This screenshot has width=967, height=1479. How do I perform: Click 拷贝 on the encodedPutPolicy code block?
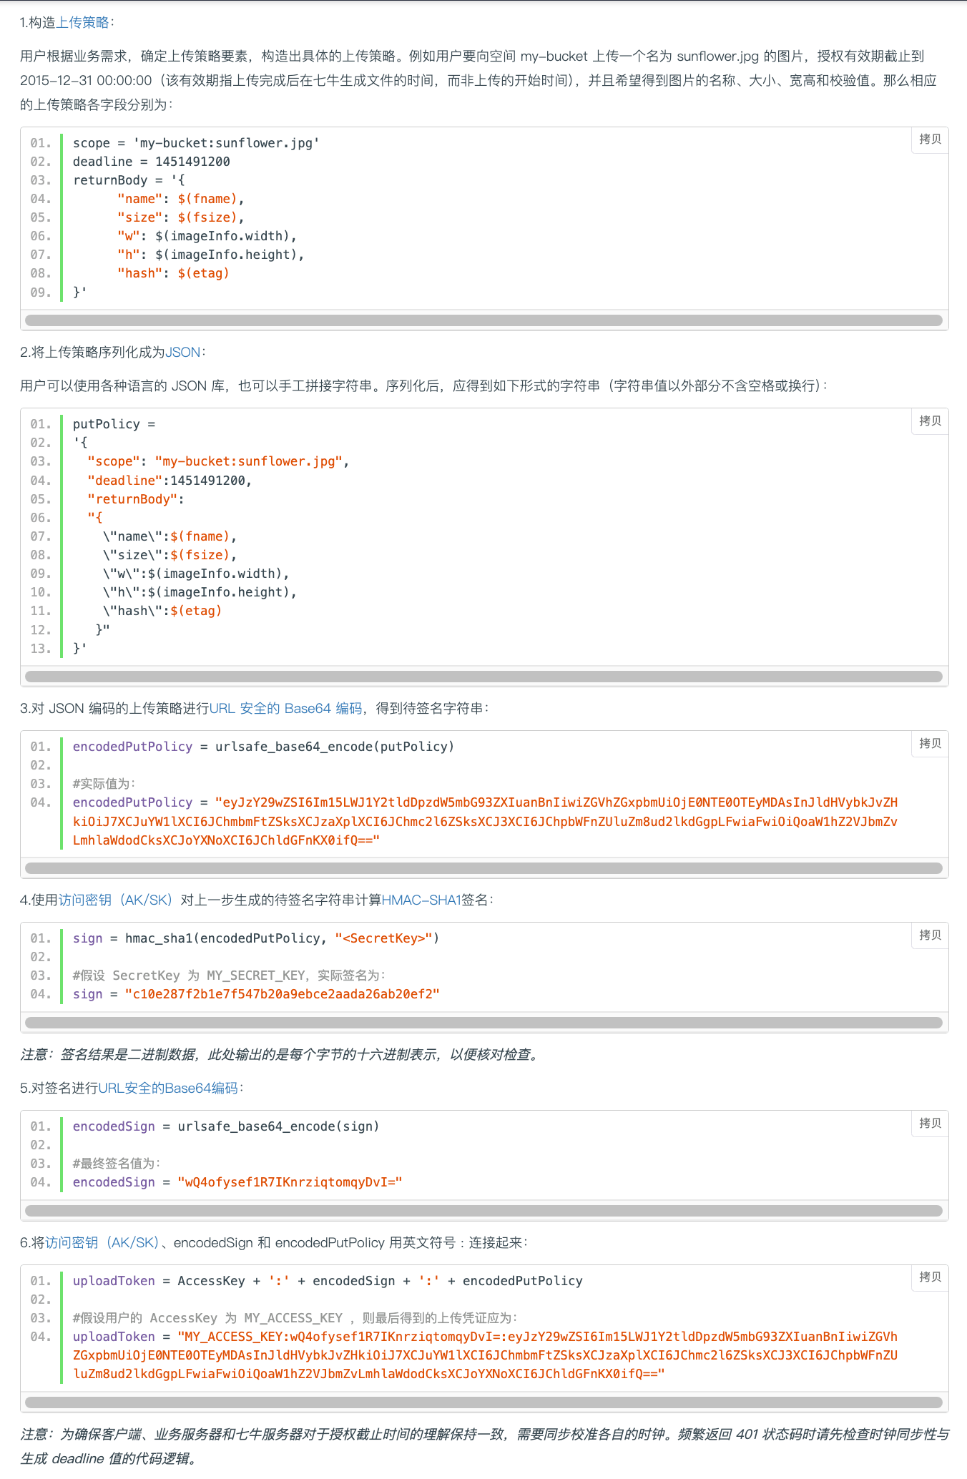[x=930, y=744]
